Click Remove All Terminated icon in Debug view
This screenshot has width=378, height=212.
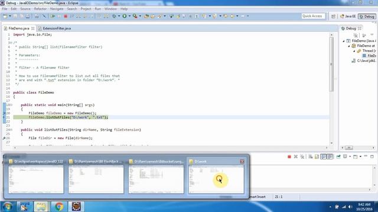pyautogui.click(x=356, y=35)
